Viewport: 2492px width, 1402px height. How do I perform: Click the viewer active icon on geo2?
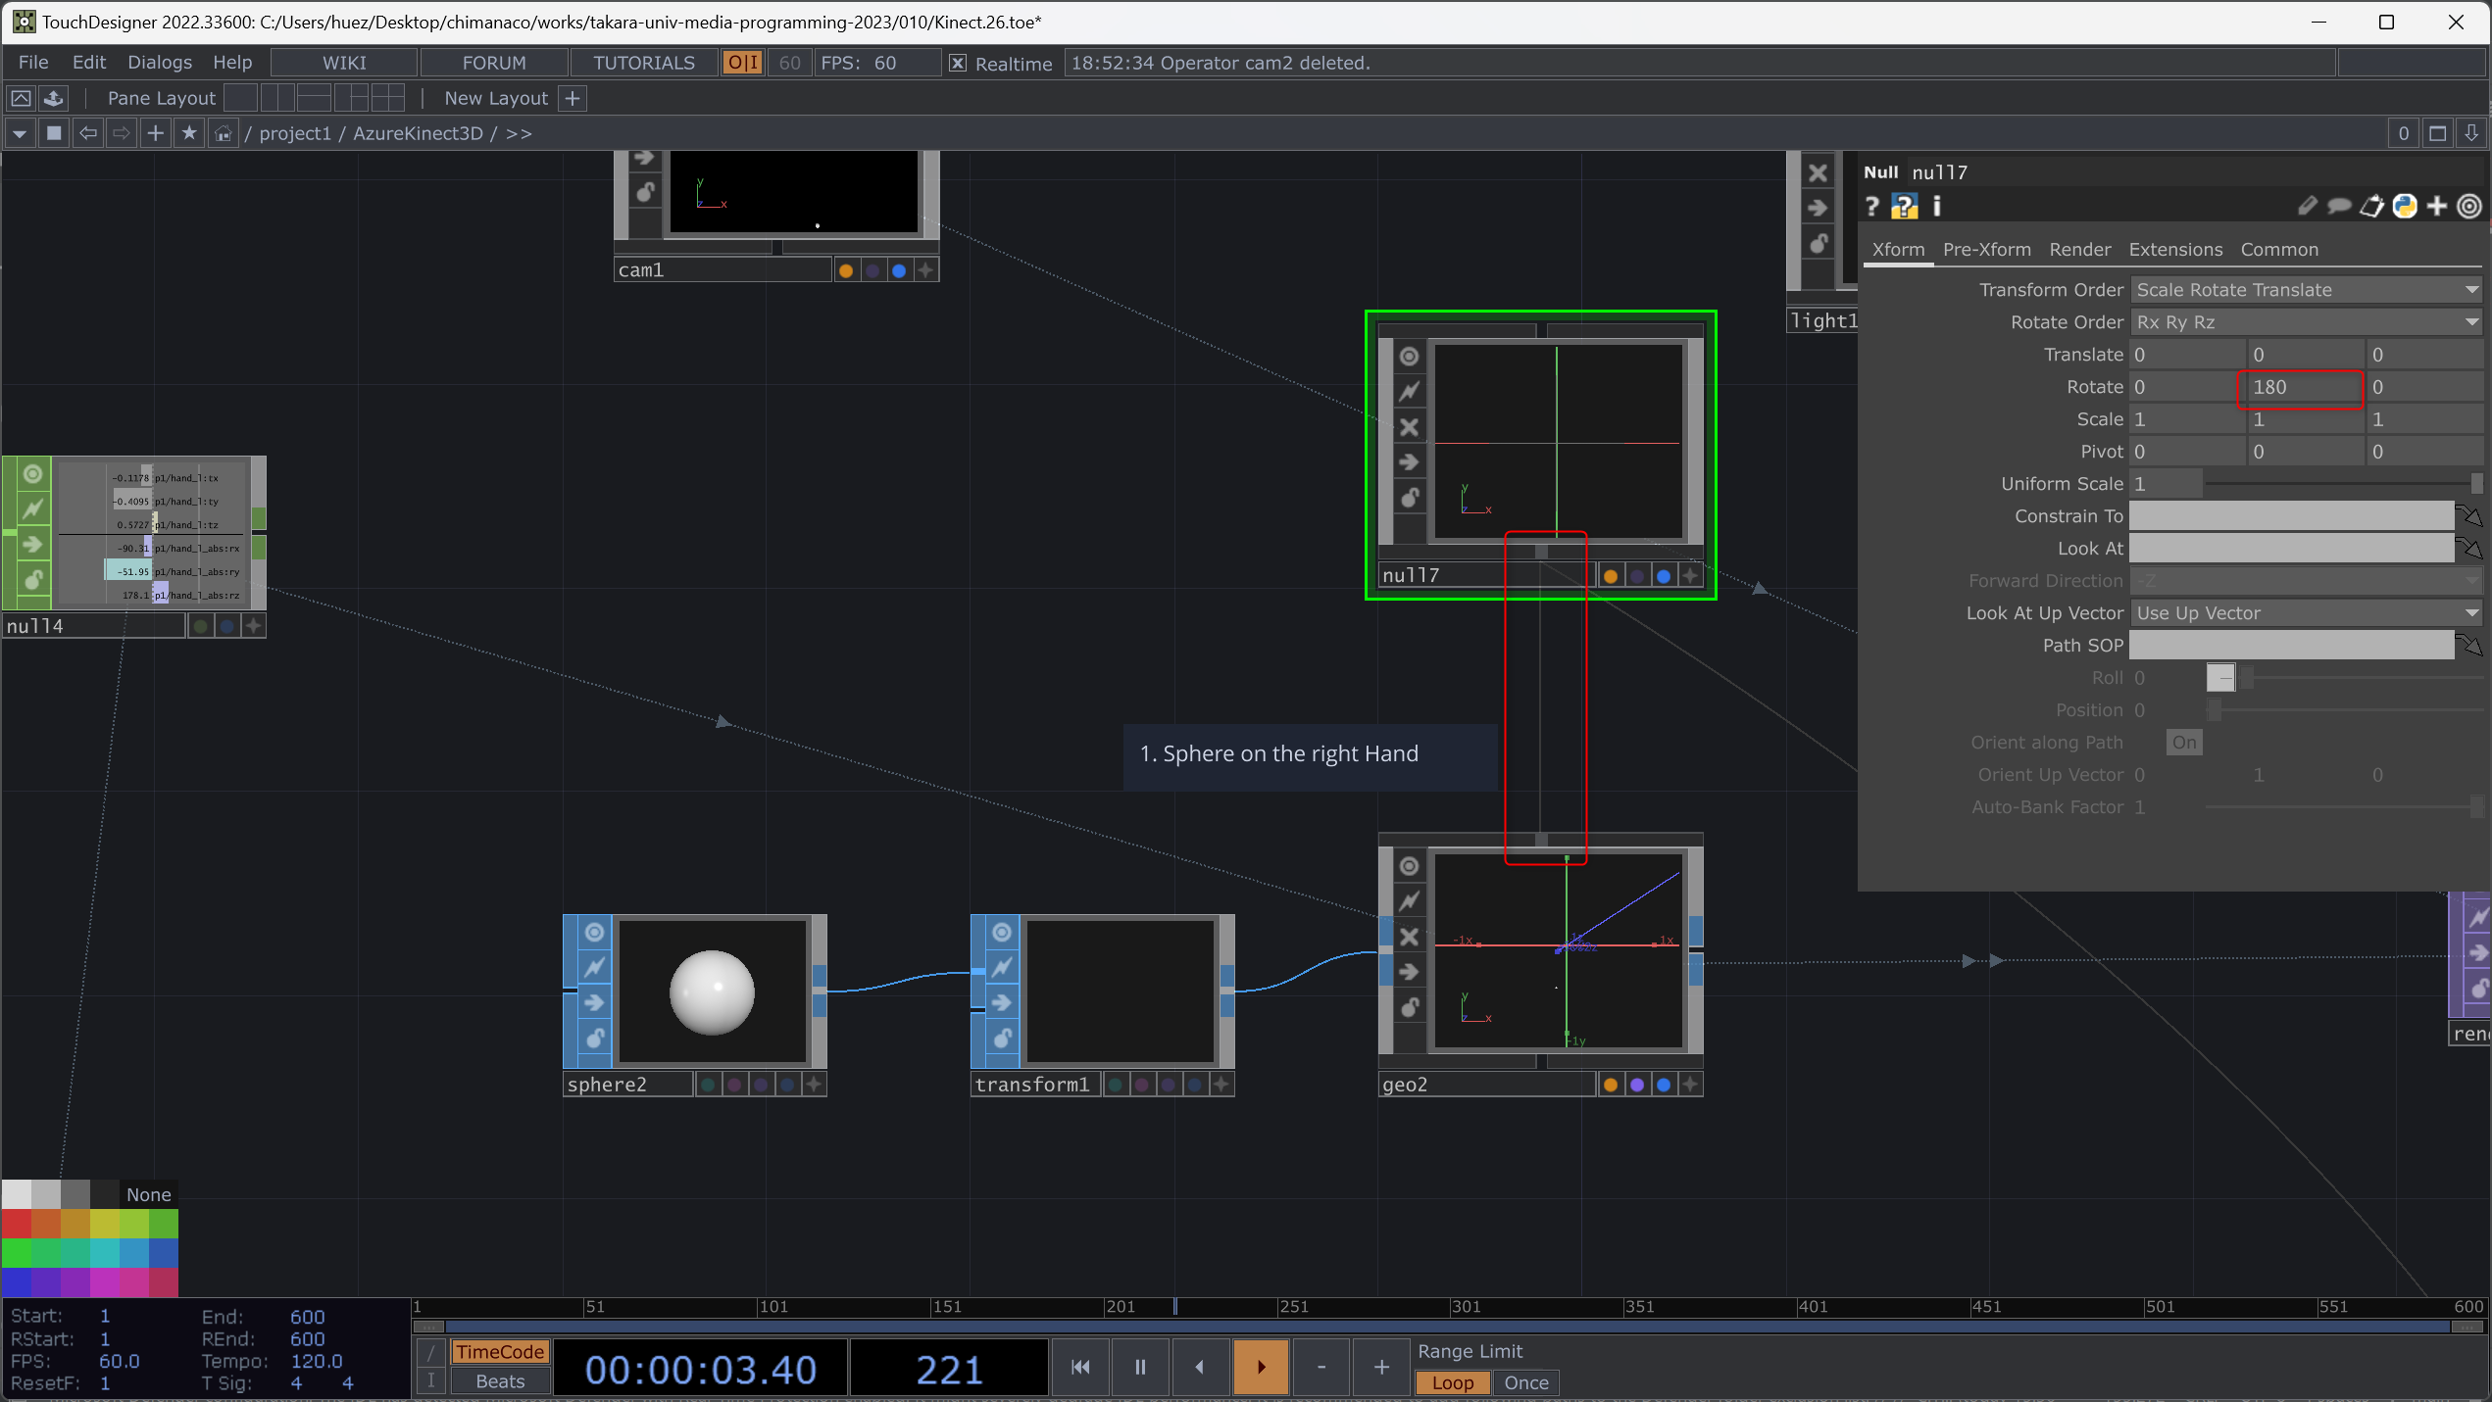pyautogui.click(x=1409, y=866)
